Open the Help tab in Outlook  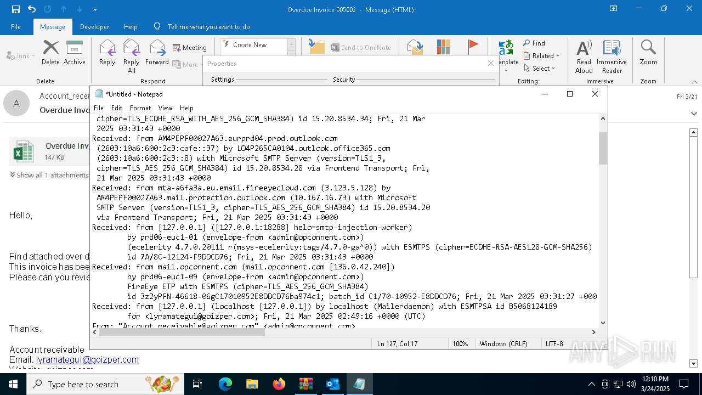131,27
